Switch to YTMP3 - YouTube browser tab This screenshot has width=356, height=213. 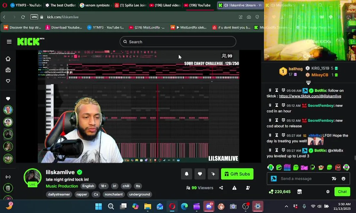[x=26, y=5]
